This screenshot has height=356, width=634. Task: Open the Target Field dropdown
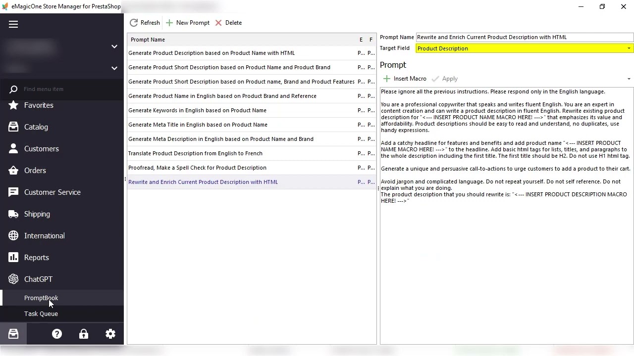click(x=629, y=48)
